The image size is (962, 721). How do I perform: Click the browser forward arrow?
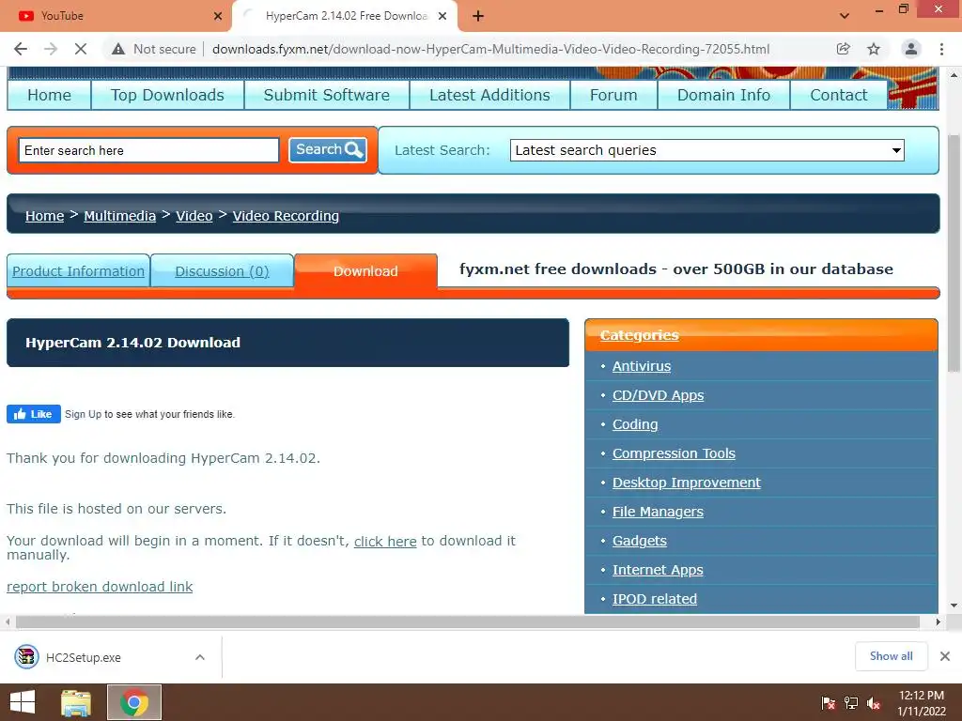pos(51,49)
